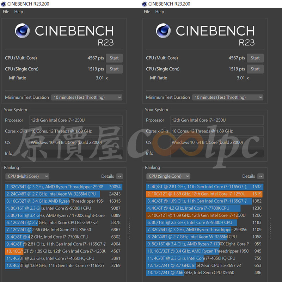
Task: Open the CPU (Single Core) ranking dropdown
Action: [168, 177]
